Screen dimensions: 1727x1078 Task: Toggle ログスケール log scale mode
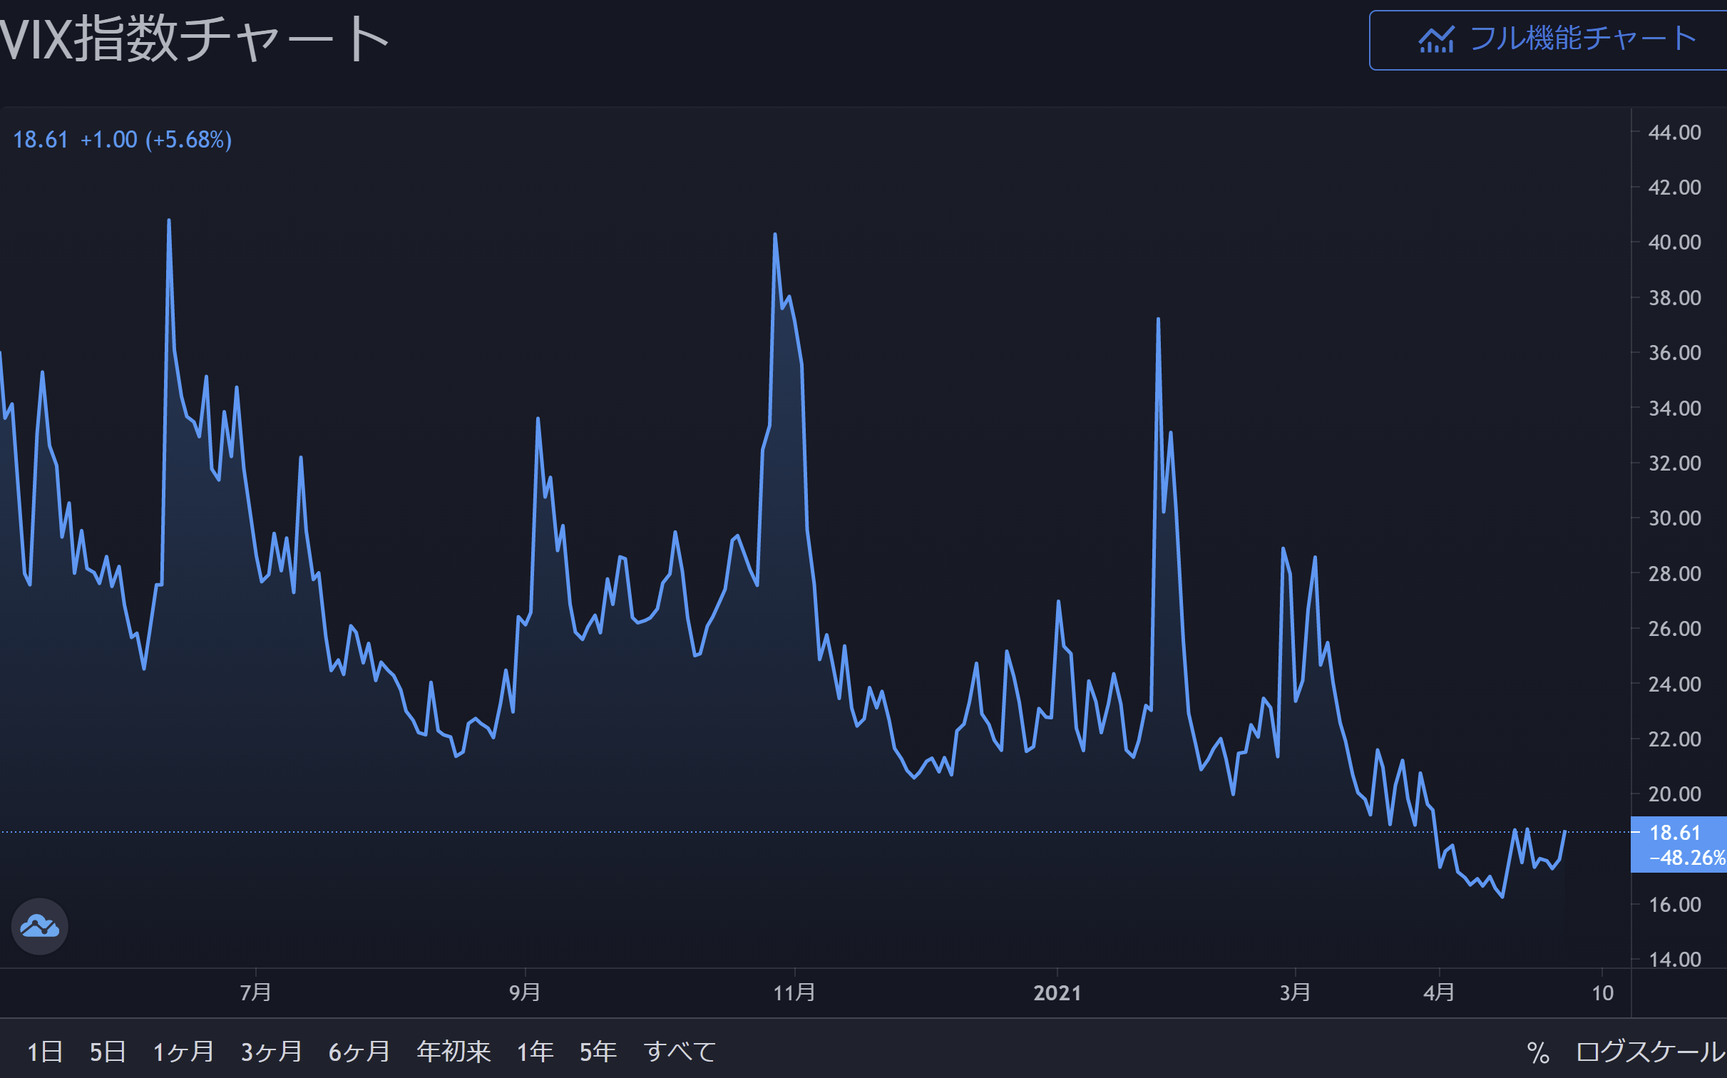pos(1650,1052)
